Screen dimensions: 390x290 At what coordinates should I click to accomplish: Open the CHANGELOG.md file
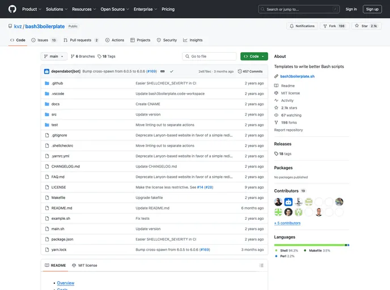click(x=65, y=167)
